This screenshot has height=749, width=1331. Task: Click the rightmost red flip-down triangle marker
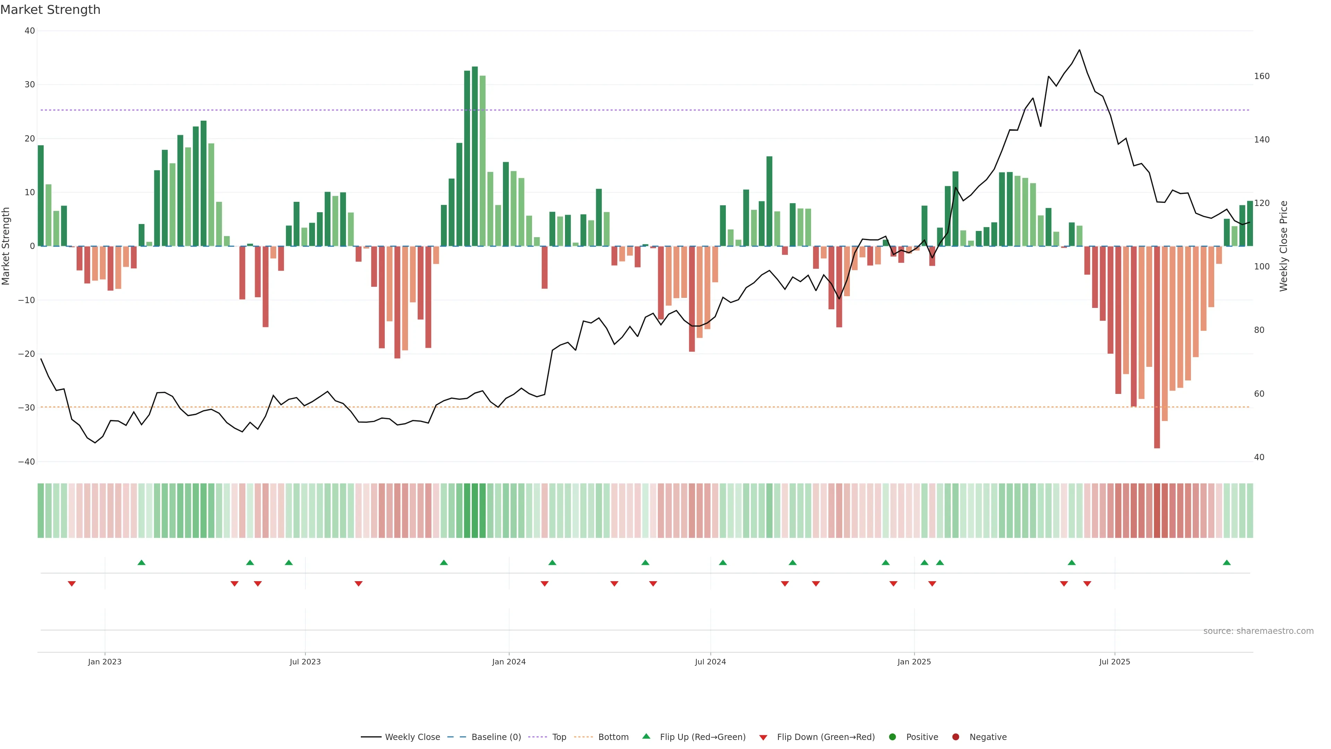[1087, 584]
